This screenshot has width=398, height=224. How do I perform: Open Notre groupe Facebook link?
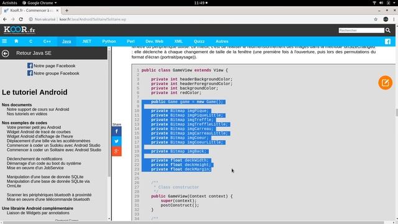57,73
